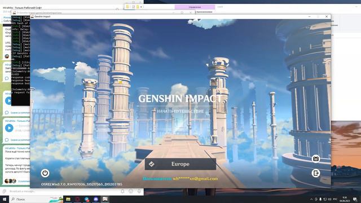Click the server diamond icon beside Europe

coord(152,164)
